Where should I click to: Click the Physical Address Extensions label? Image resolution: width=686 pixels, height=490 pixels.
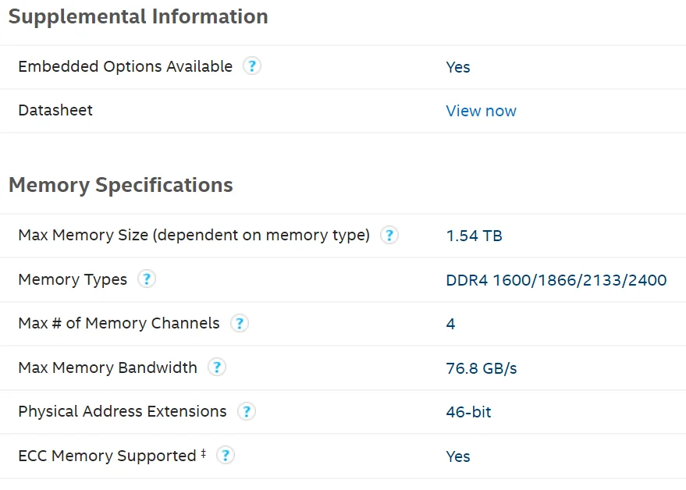click(123, 411)
